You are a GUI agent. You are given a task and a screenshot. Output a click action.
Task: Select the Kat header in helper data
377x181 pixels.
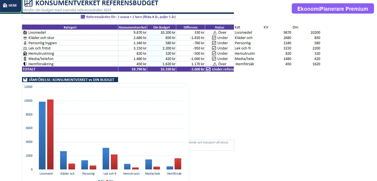(x=237, y=27)
